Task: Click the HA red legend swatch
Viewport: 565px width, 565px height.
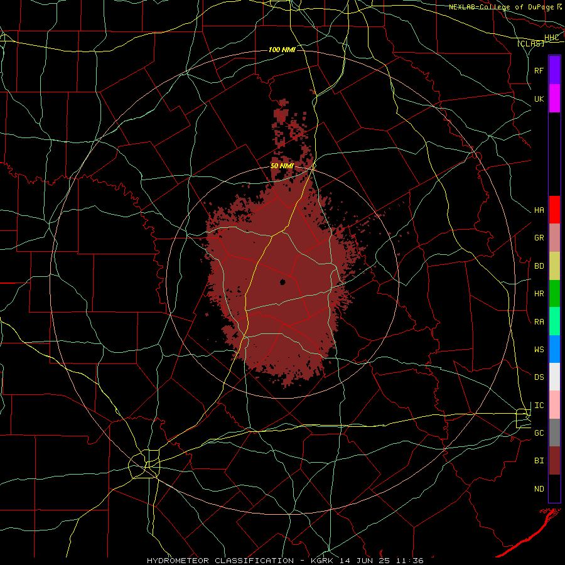Action: click(x=554, y=210)
